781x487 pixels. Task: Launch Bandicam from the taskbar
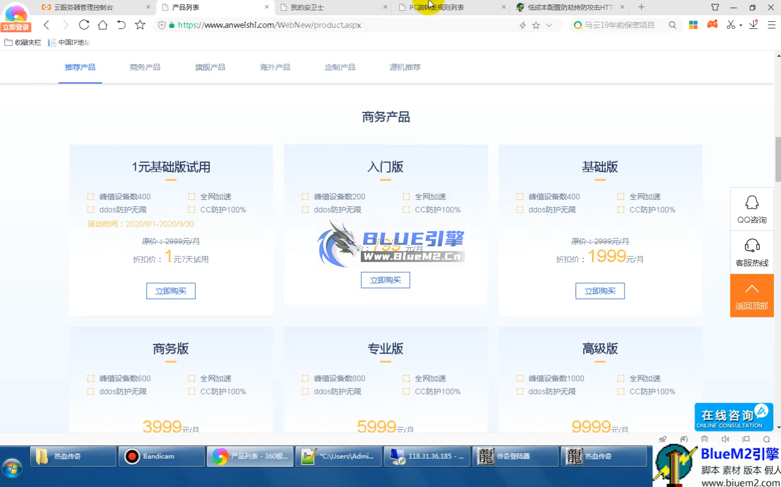(161, 456)
